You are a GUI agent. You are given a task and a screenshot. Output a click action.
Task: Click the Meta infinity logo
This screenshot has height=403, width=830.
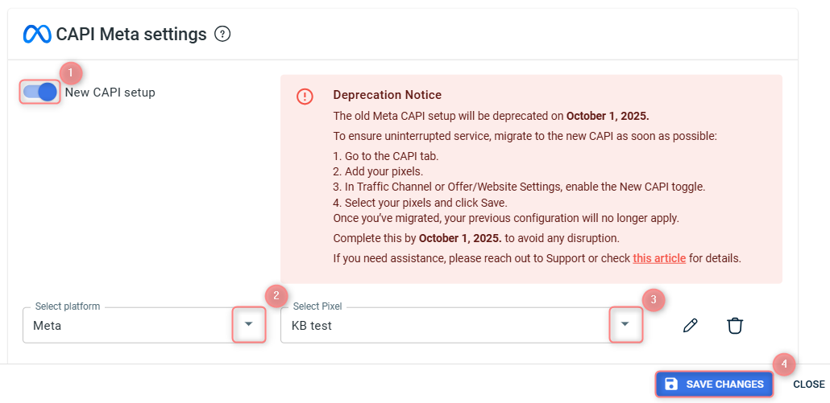(37, 35)
